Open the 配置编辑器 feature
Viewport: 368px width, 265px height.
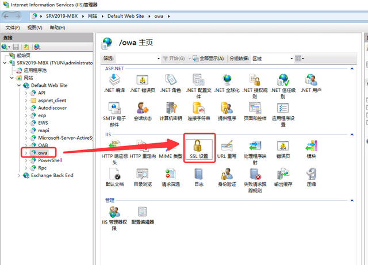click(143, 215)
